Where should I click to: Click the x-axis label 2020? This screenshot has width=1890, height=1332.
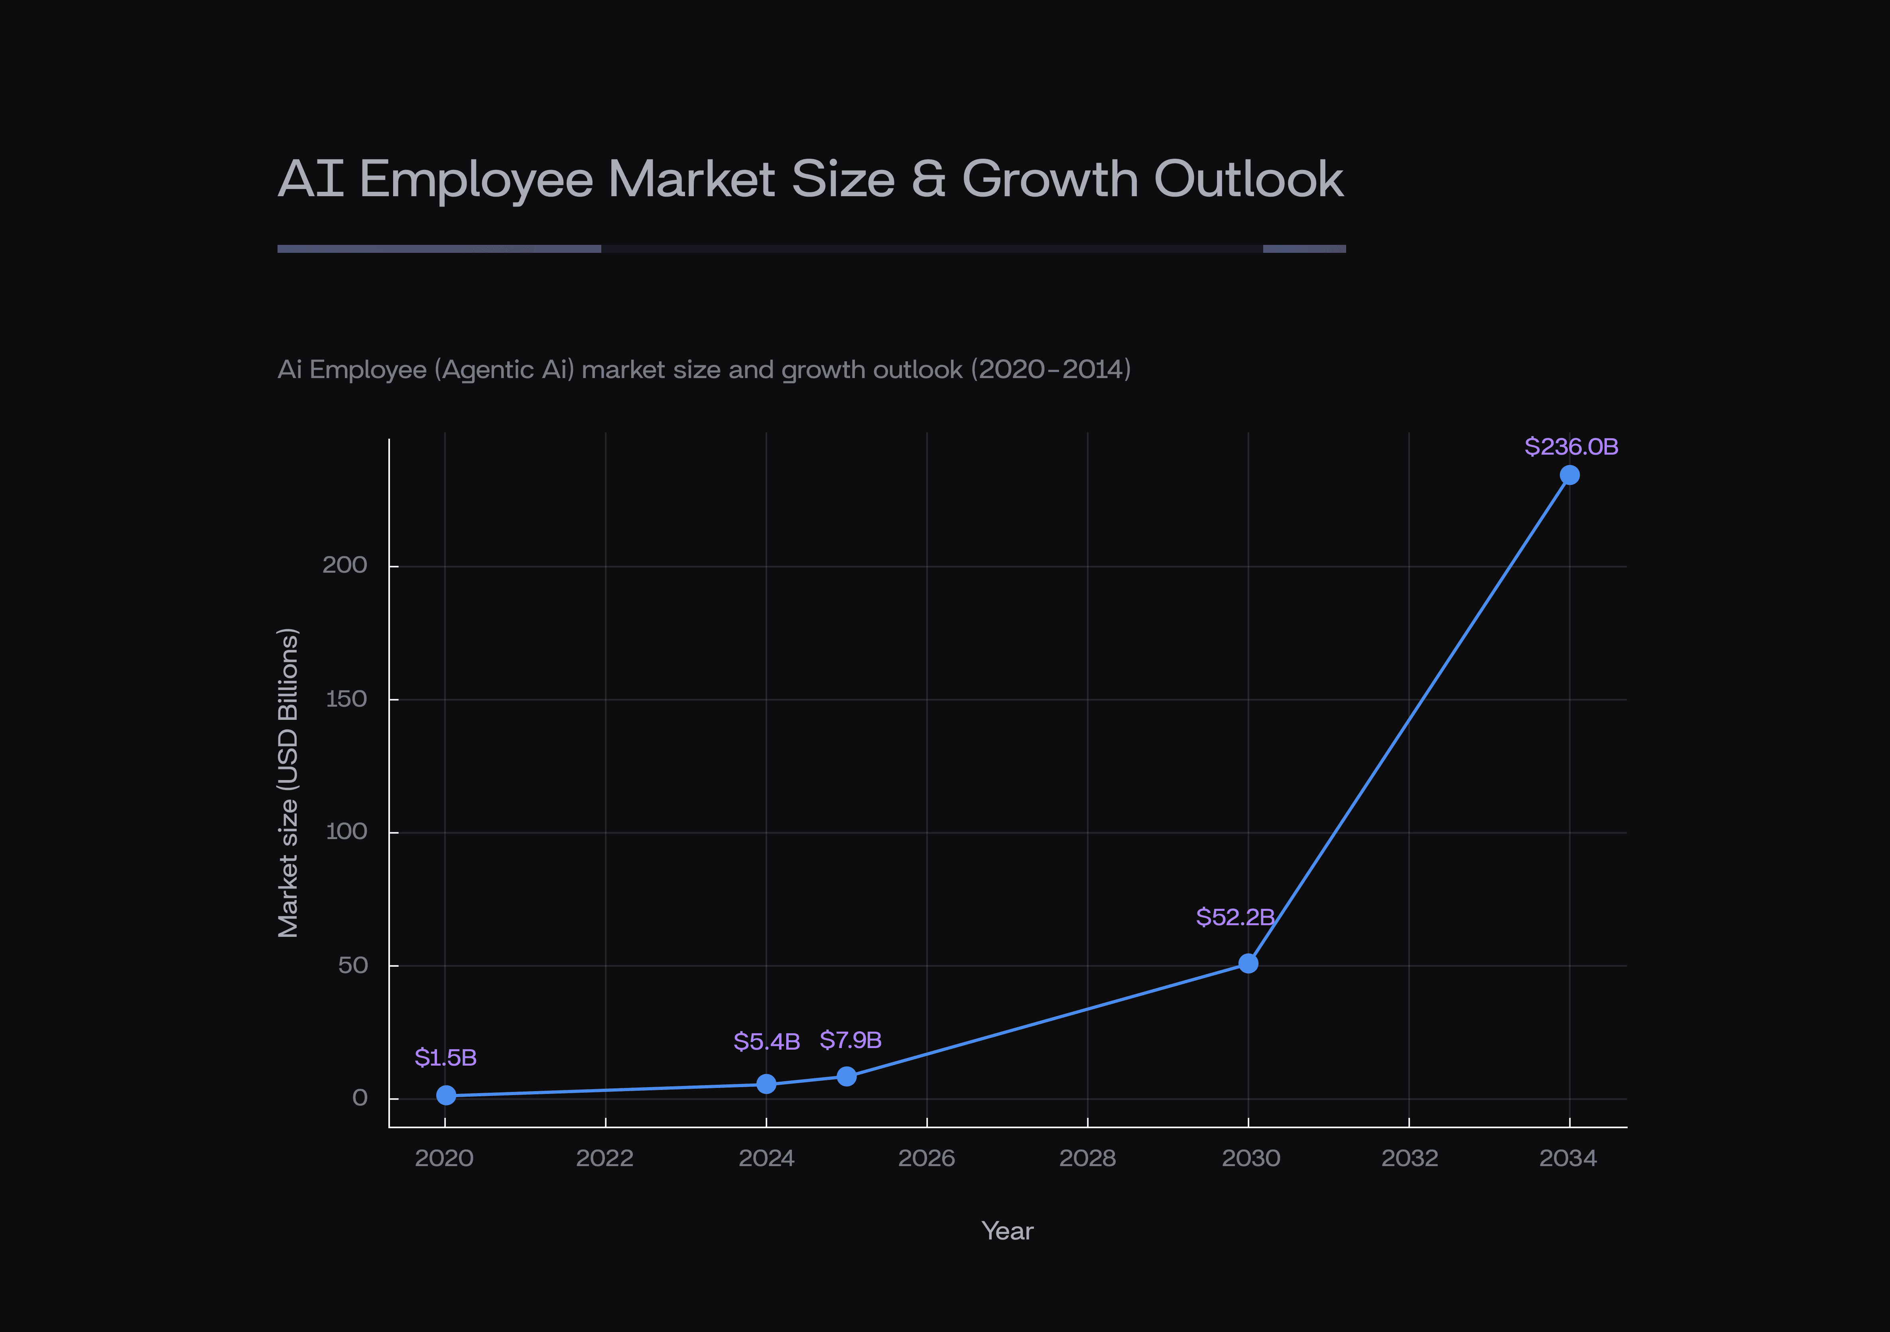445,1158
